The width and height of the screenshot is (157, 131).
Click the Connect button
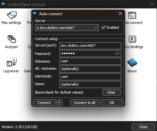point(44,103)
